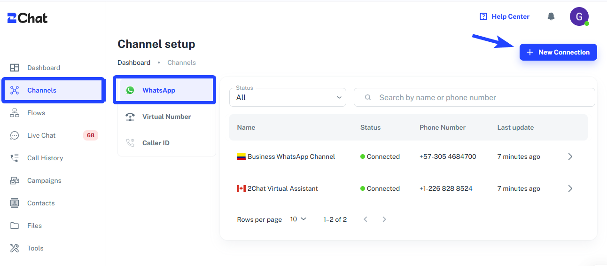Screen dimensions: 607x266
Task: Select the Caller ID tab
Action: 167,143
